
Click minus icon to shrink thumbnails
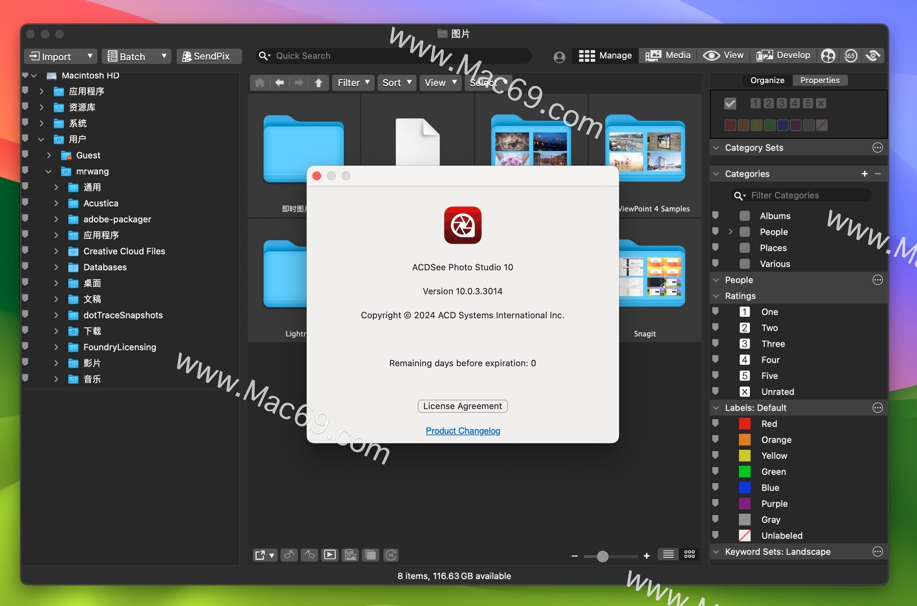click(575, 556)
